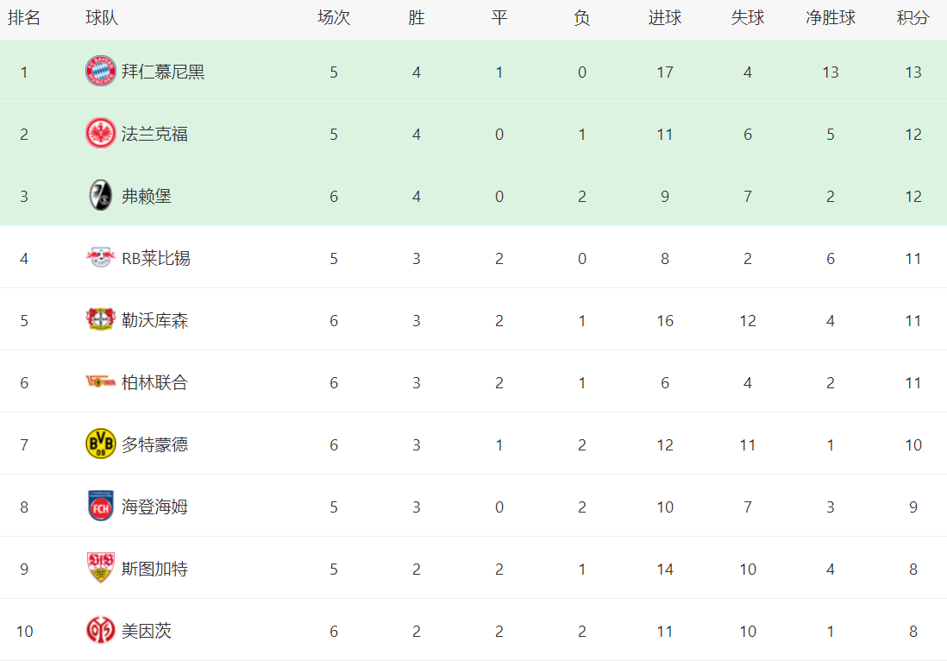Image resolution: width=947 pixels, height=661 pixels.
Task: Click the Heidenheim FCH crest
Action: pos(101,507)
